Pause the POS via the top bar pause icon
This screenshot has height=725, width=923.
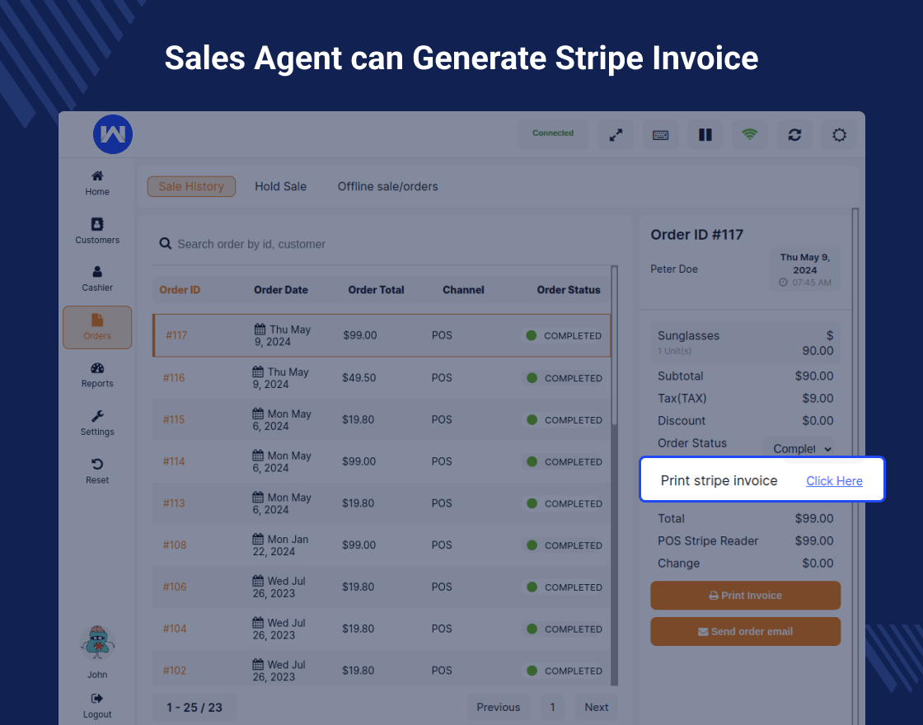point(705,134)
